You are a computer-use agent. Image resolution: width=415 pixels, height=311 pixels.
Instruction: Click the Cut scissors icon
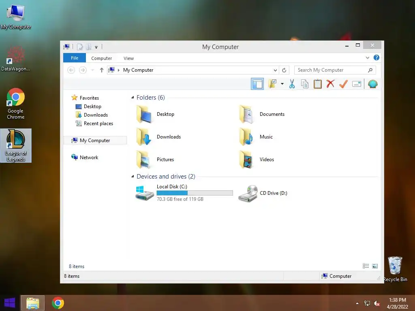(292, 84)
